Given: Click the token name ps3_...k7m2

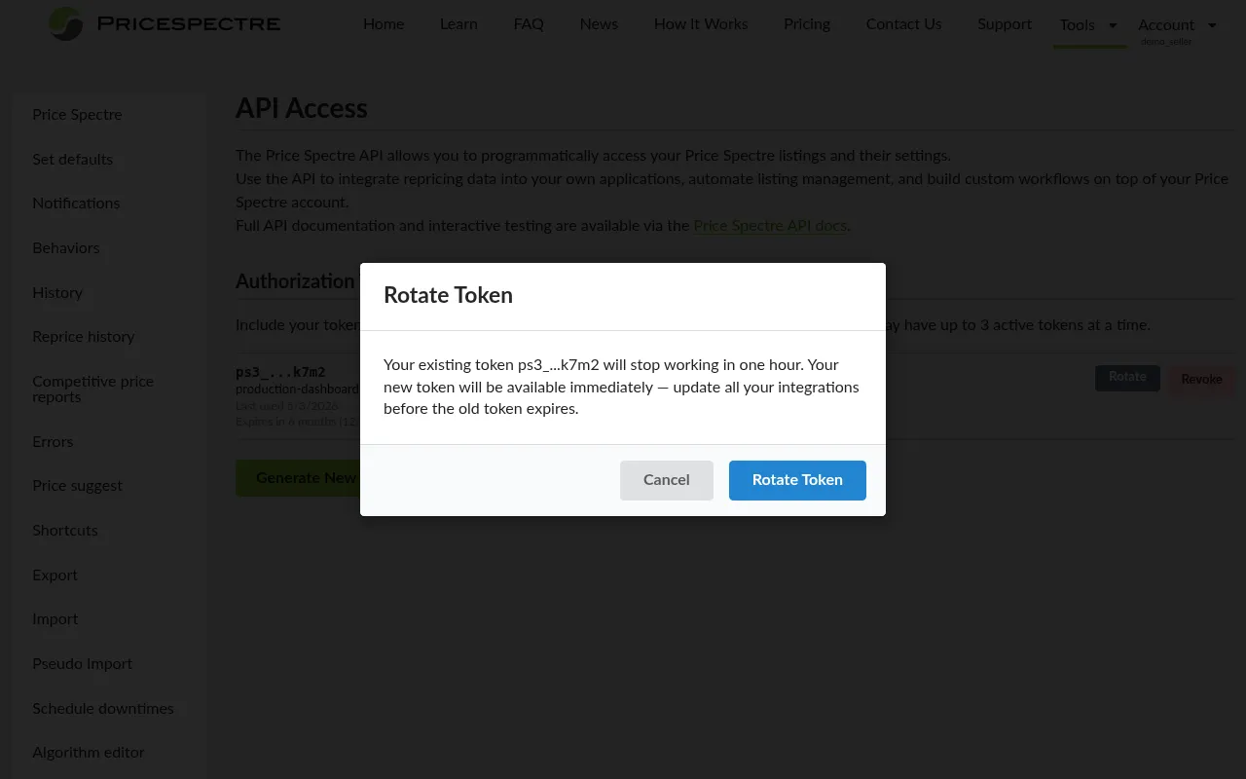Looking at the screenshot, I should 280,372.
